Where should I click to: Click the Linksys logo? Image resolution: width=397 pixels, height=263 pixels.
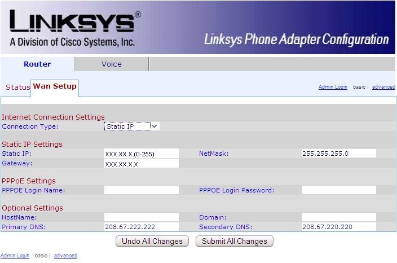pos(73,27)
